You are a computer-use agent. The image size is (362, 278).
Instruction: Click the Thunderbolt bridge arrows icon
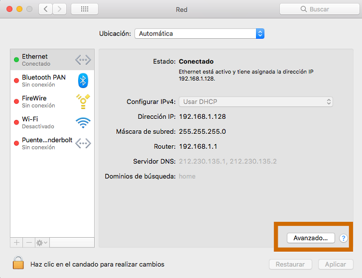coord(83,143)
